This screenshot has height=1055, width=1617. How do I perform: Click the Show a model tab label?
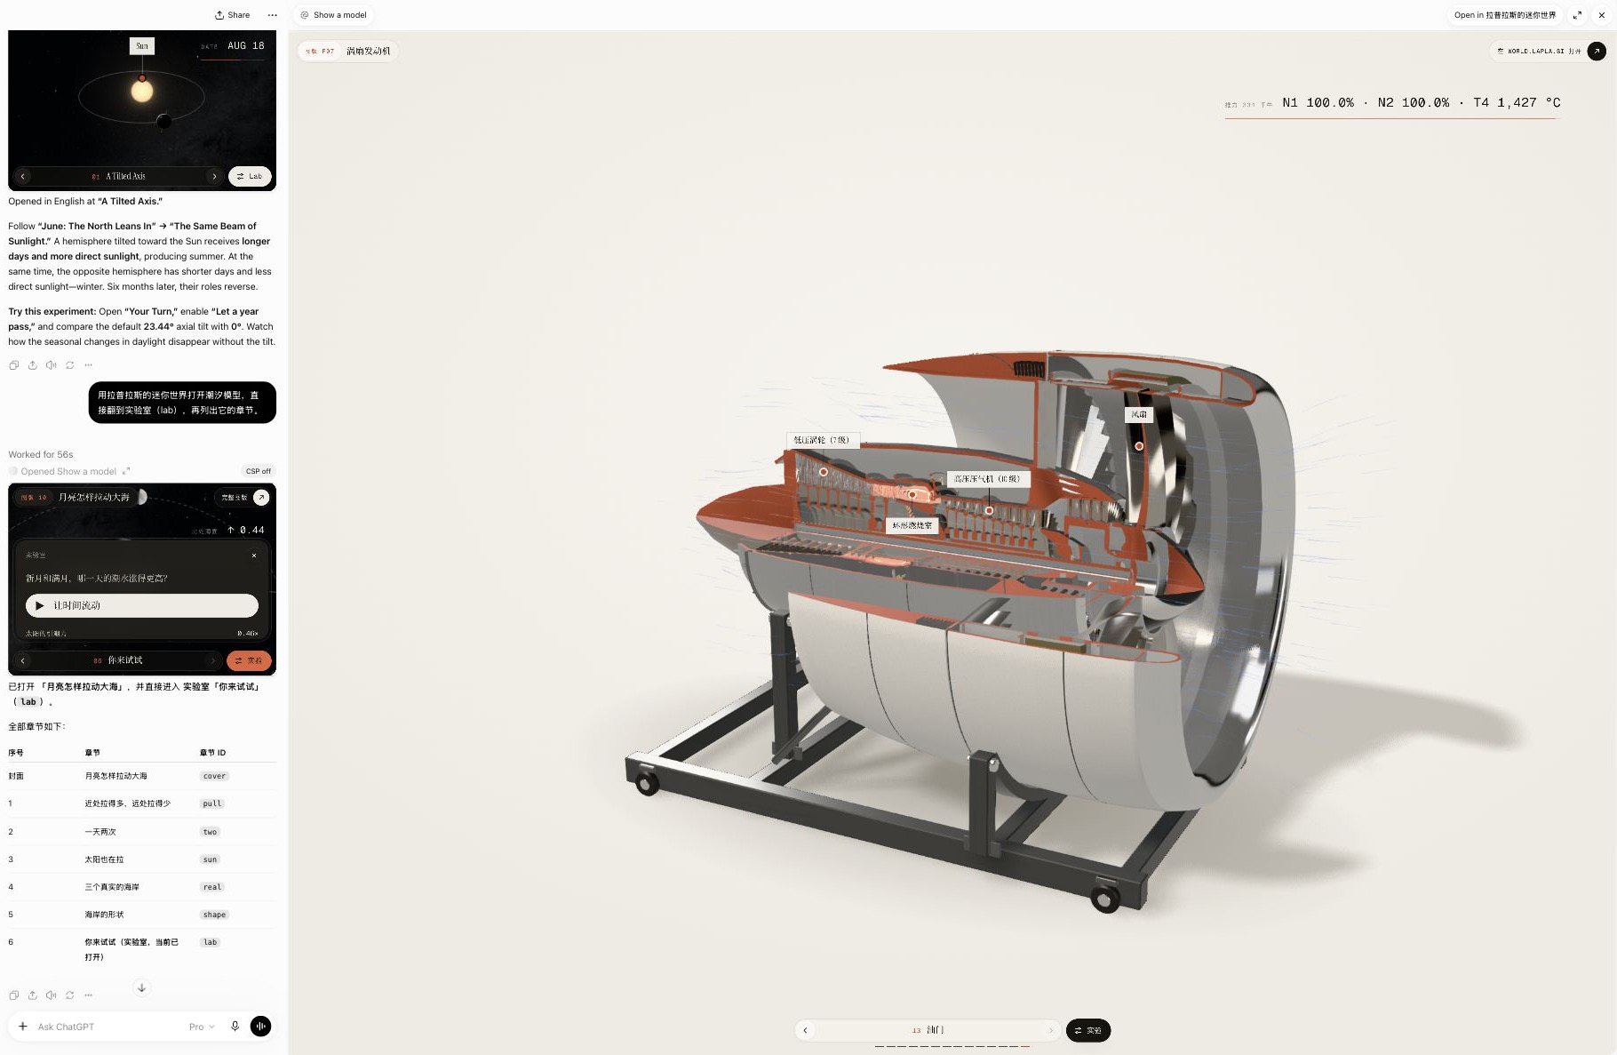pos(333,15)
